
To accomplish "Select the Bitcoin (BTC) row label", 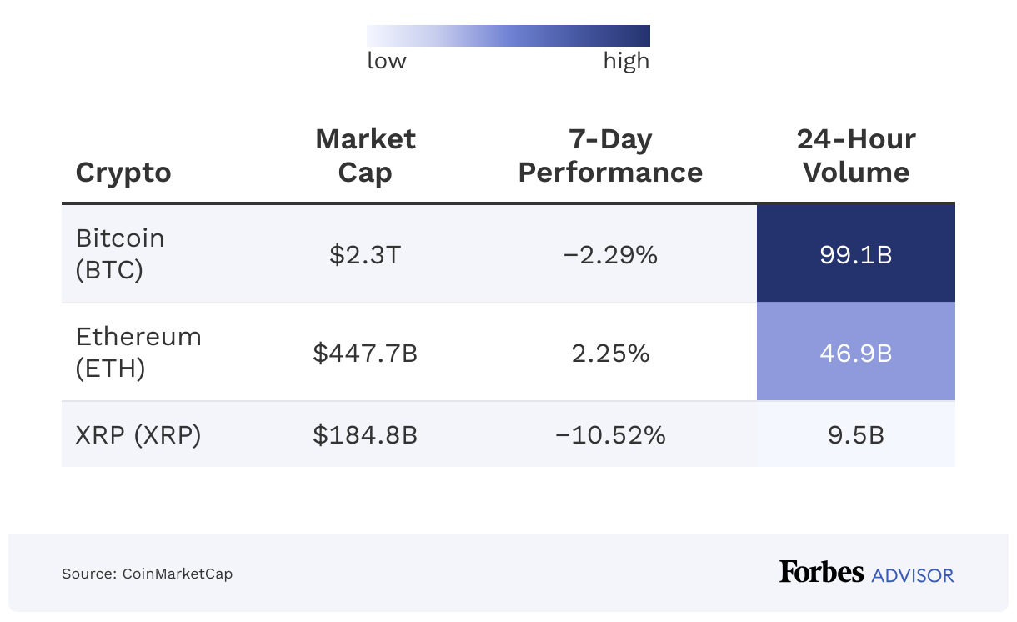I will coord(120,254).
